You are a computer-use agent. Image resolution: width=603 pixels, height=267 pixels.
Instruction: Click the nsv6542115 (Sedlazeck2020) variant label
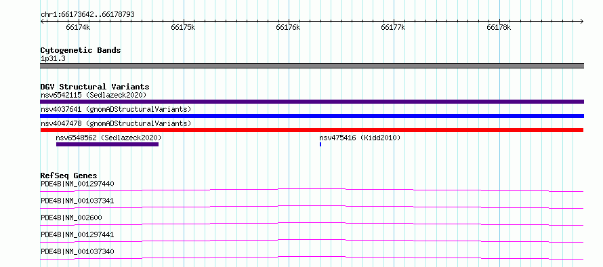click(93, 95)
